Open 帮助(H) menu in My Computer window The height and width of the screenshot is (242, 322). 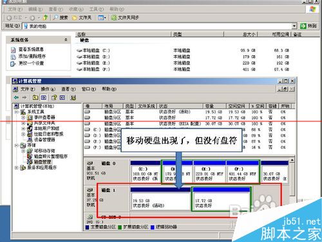coord(117,9)
